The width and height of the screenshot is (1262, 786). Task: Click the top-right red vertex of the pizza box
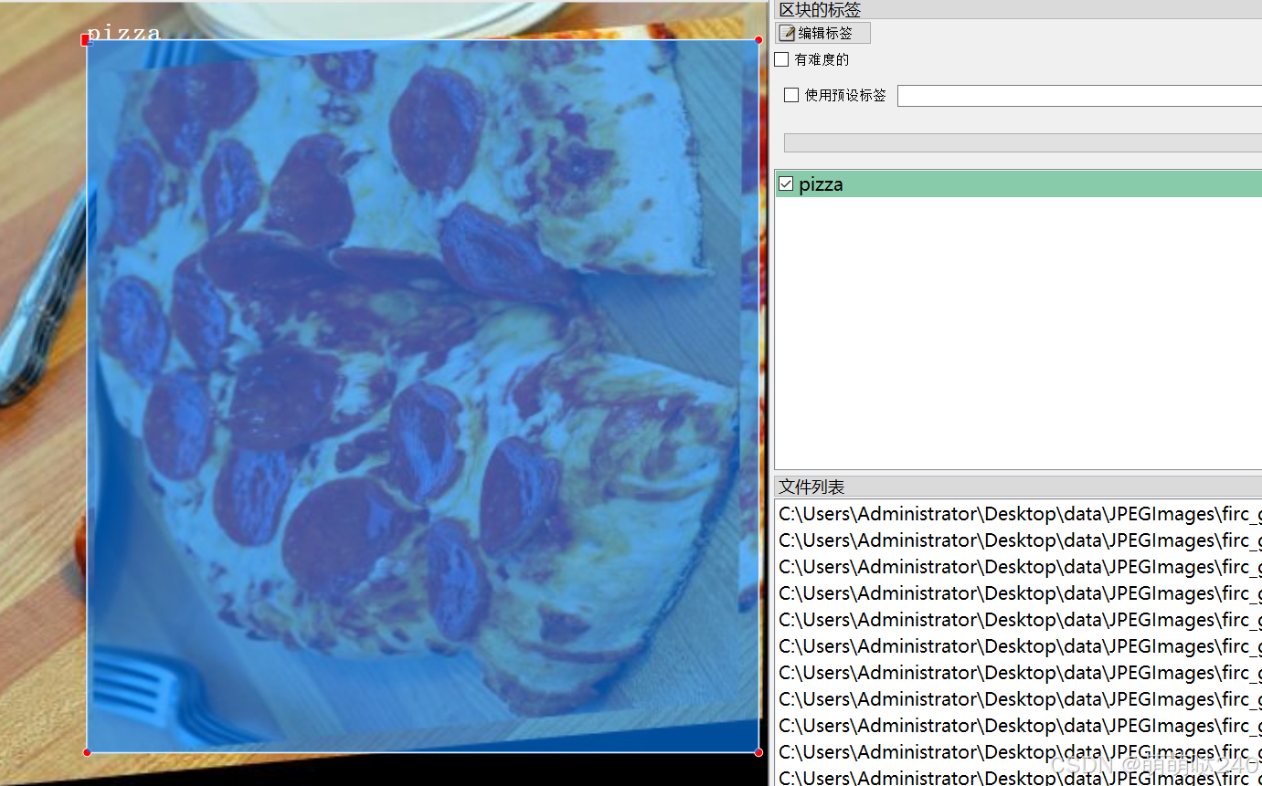click(x=758, y=39)
